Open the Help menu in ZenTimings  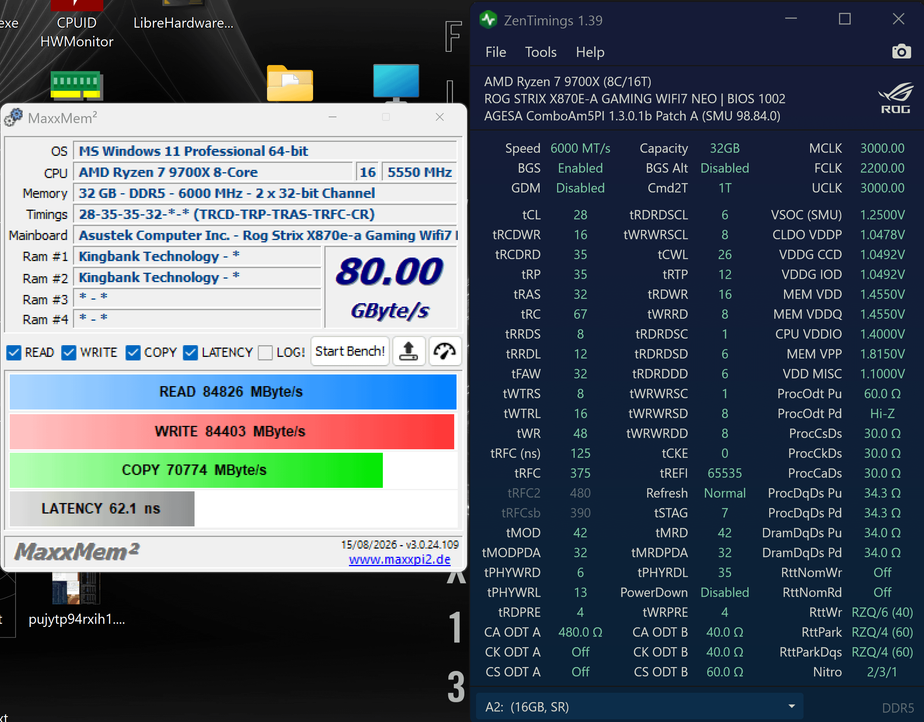590,52
